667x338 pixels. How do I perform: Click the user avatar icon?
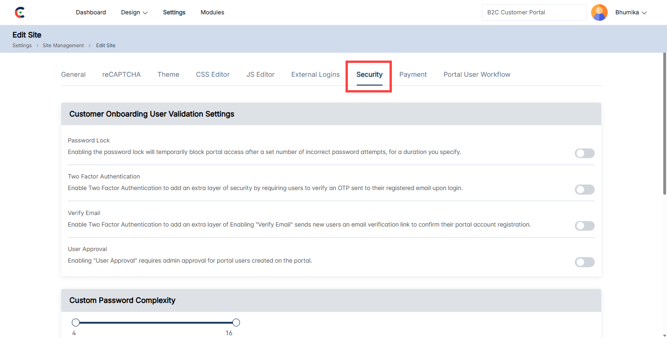[599, 12]
